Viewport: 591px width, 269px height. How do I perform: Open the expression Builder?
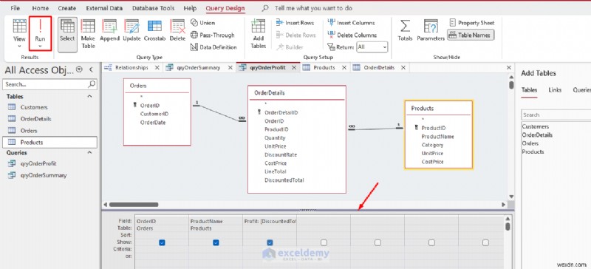pyautogui.click(x=290, y=47)
